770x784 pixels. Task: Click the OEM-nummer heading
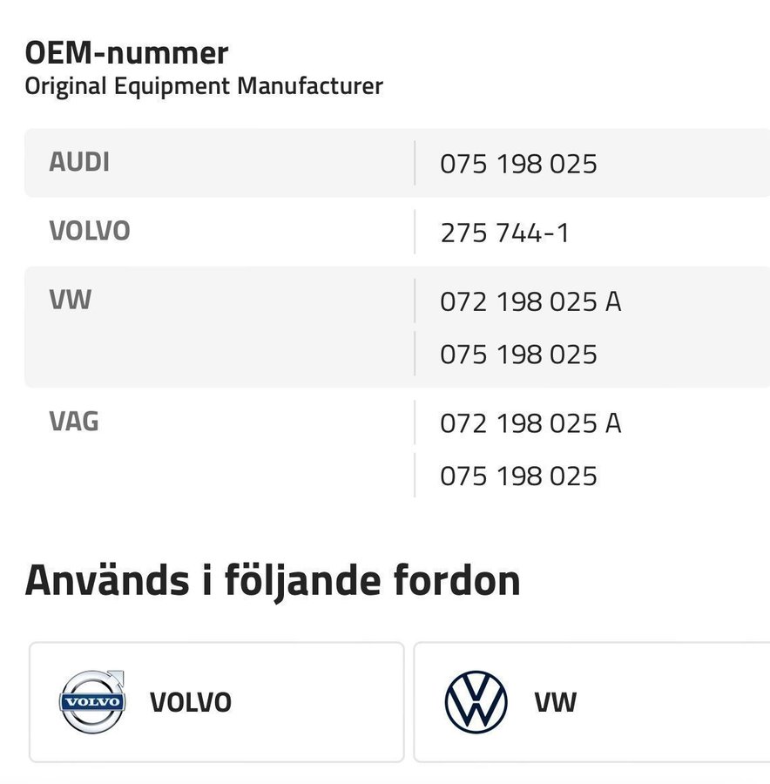[126, 53]
